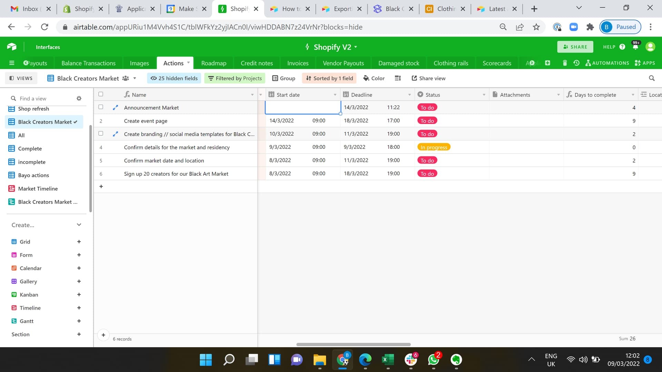Collapse the Create section chevron

[x=79, y=225]
